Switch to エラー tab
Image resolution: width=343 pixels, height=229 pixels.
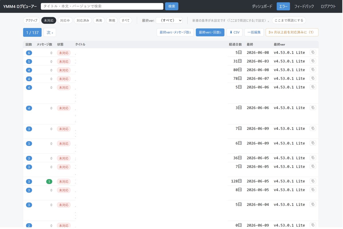point(283,6)
